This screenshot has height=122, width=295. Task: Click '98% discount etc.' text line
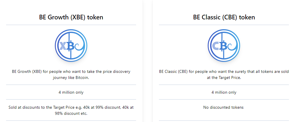click(x=71, y=114)
